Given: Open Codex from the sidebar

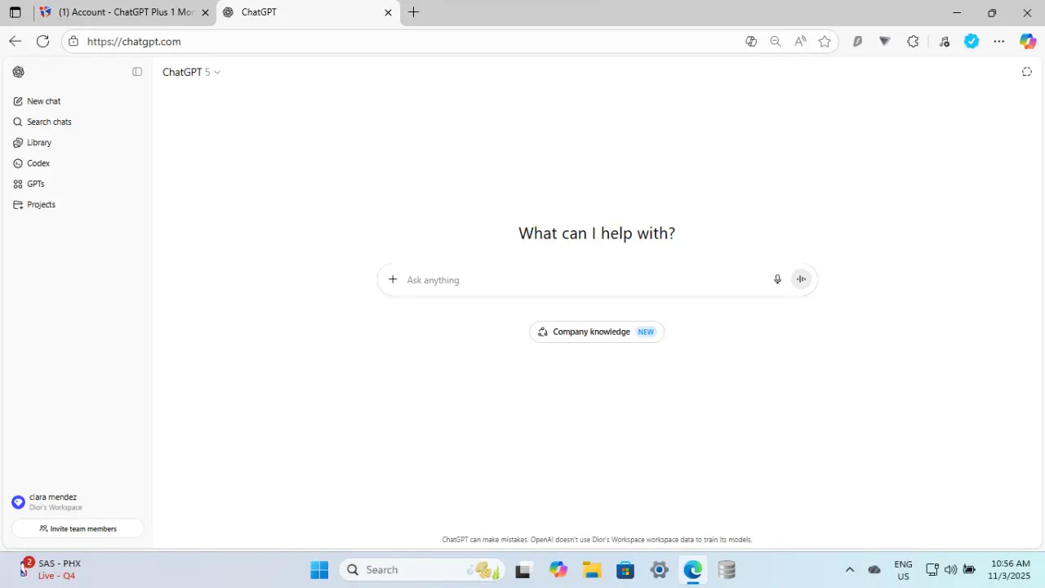Looking at the screenshot, I should click(x=76, y=163).
